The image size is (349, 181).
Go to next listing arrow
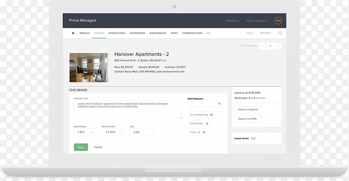[278, 46]
